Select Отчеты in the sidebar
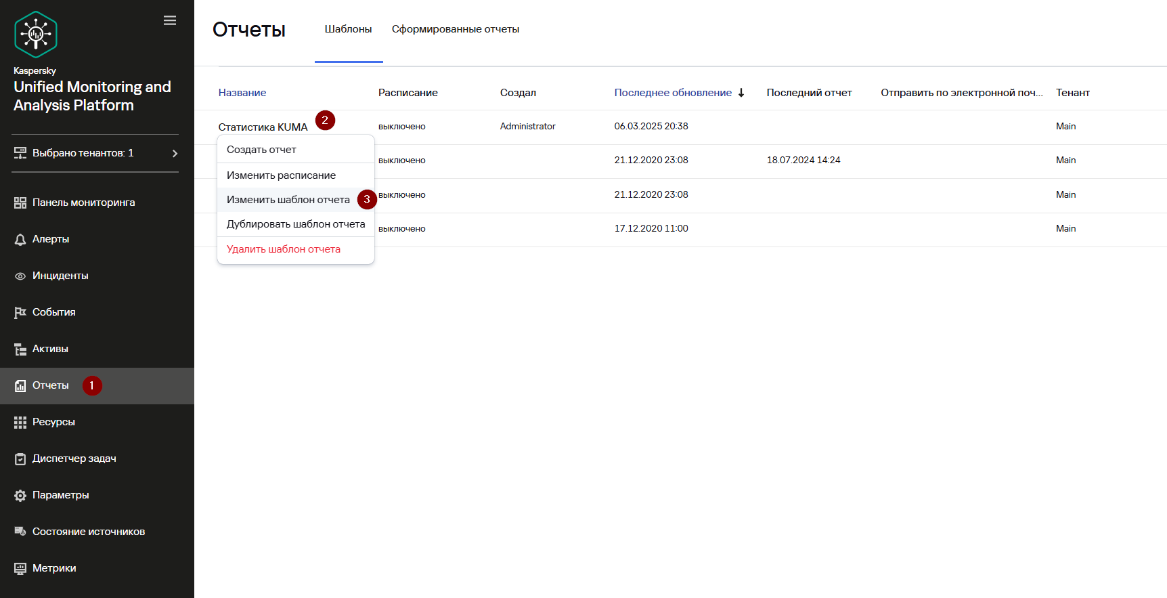1167x598 pixels. pos(51,385)
